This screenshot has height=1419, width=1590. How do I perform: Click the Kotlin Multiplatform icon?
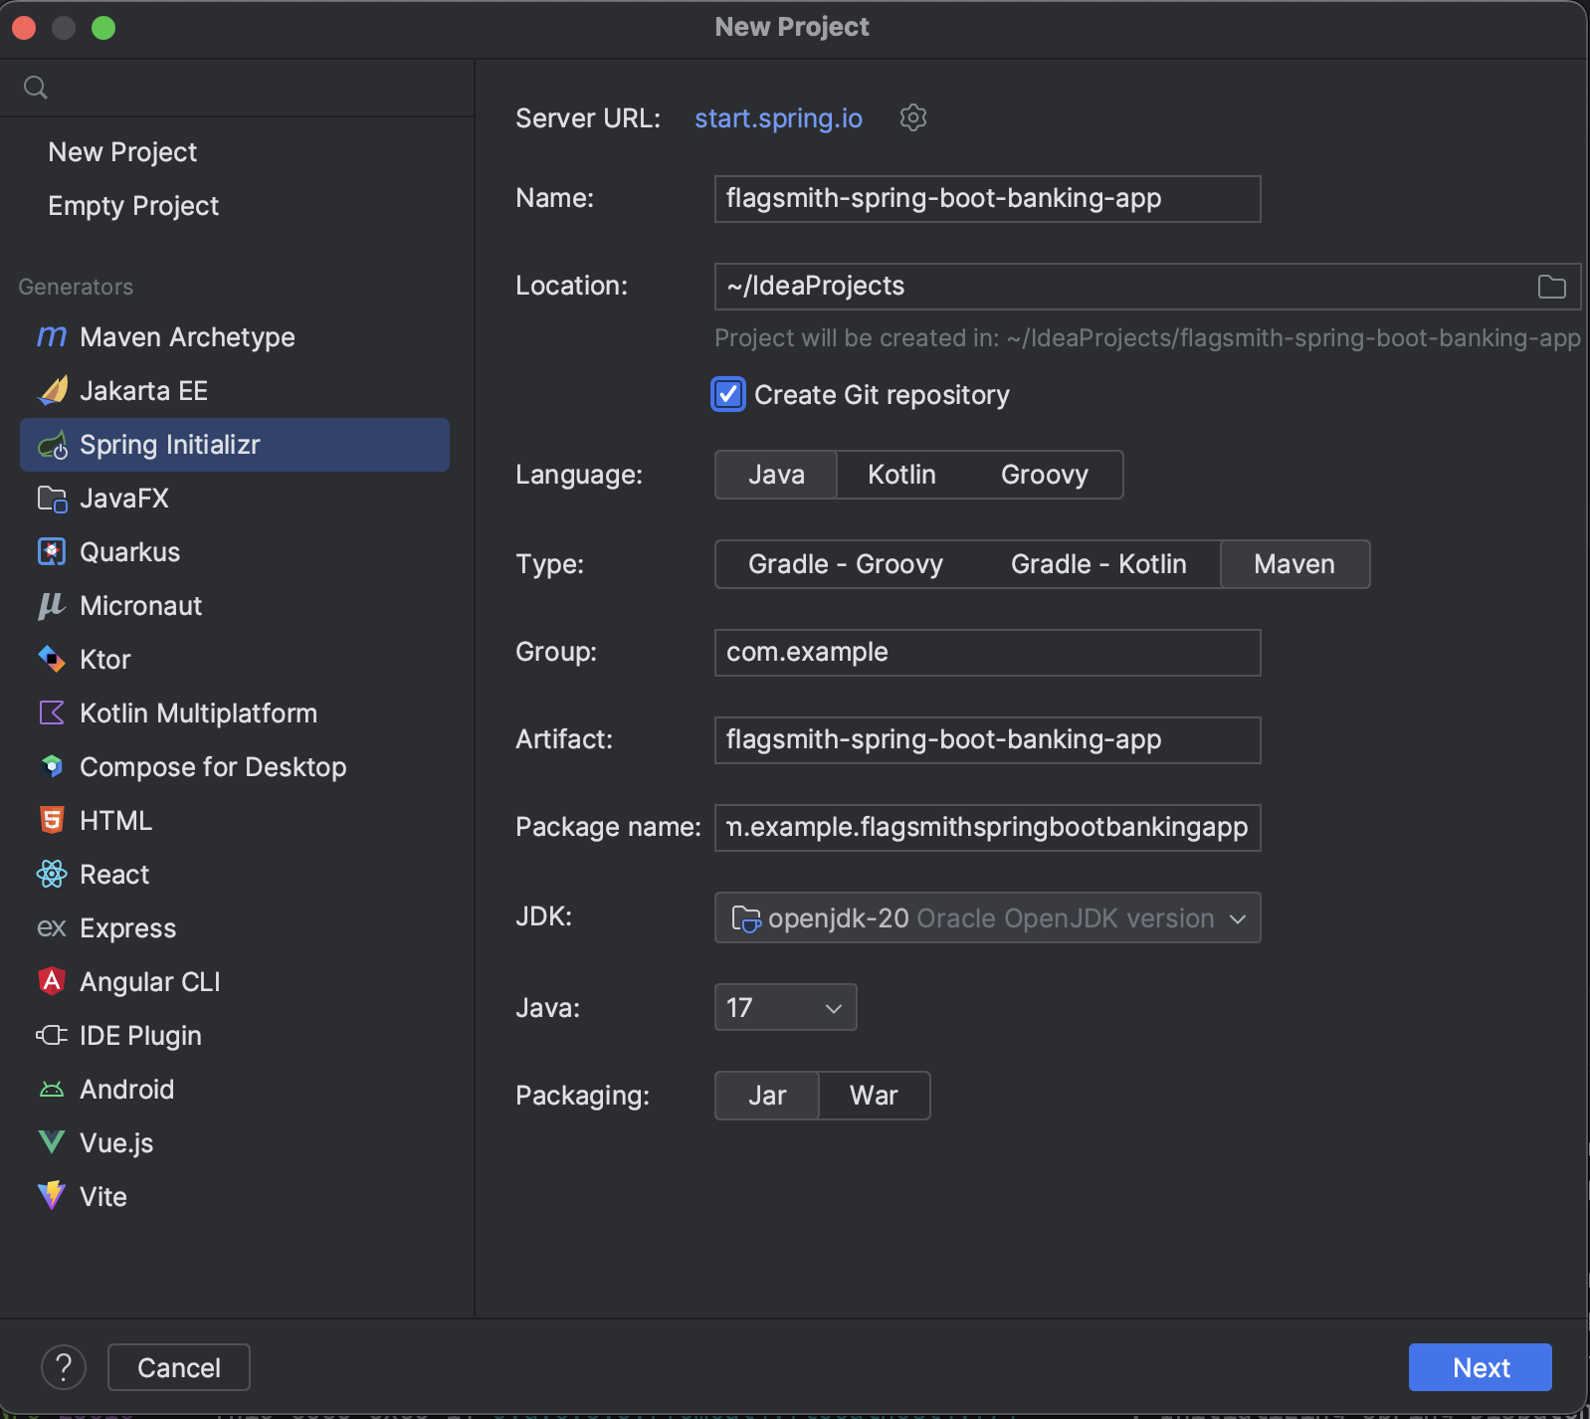(x=52, y=713)
